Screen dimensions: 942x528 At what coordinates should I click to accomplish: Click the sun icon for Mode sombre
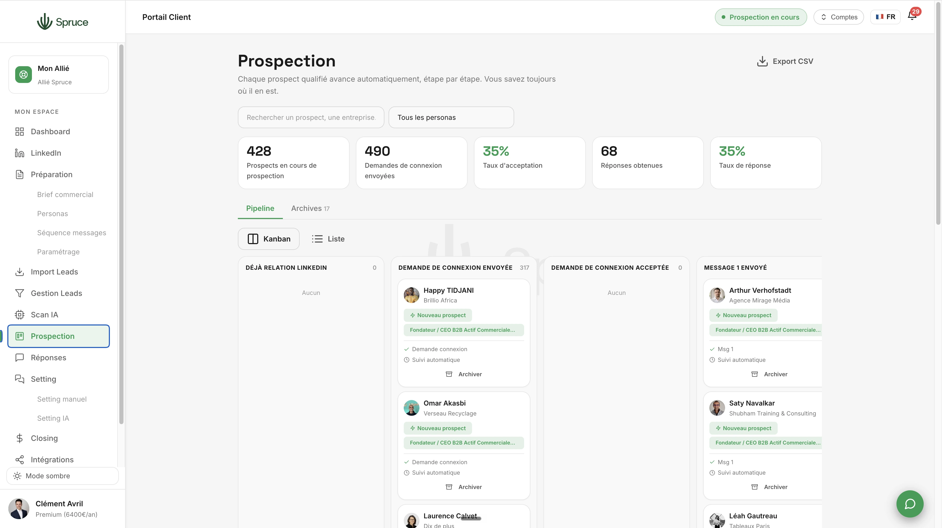point(17,476)
